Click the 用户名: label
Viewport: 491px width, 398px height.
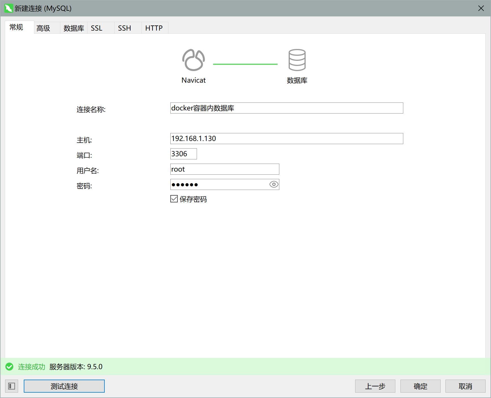tap(88, 171)
